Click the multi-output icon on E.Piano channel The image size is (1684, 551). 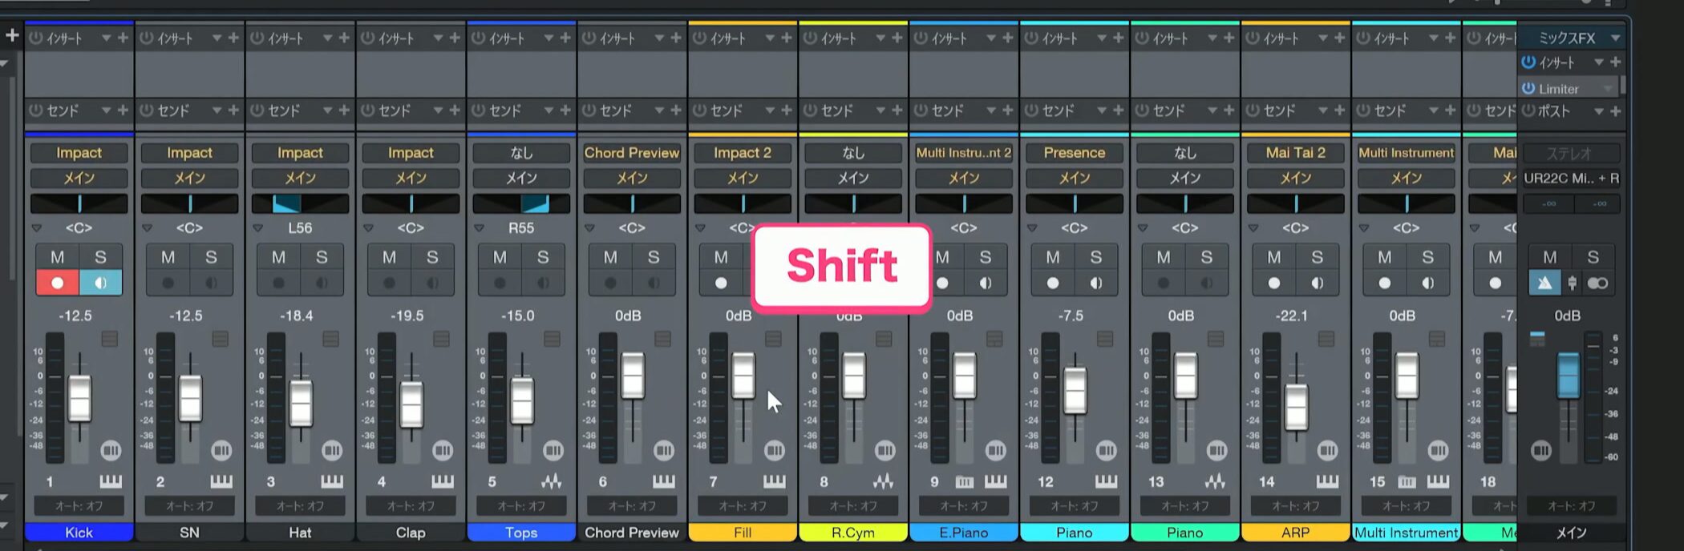(965, 481)
